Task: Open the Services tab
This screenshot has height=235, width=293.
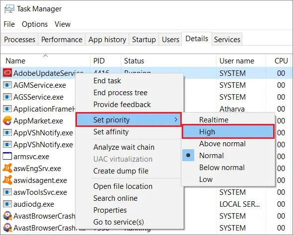Action: click(227, 40)
